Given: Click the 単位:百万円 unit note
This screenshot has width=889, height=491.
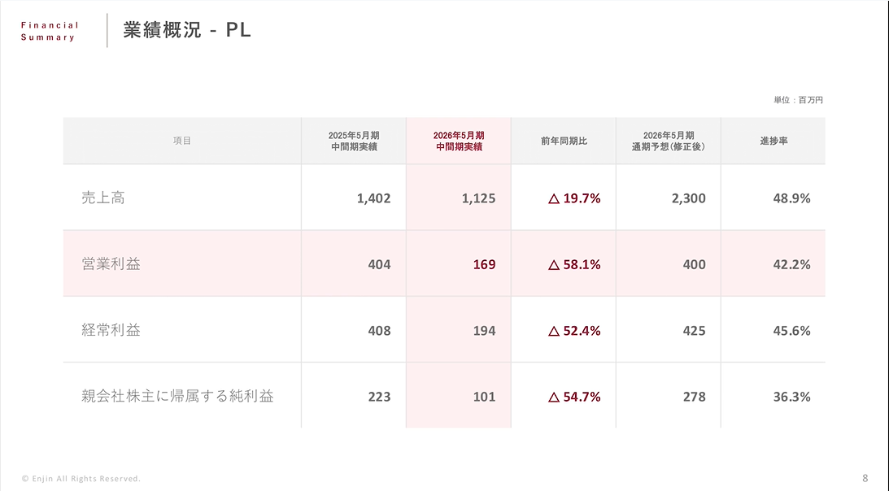Looking at the screenshot, I should tap(799, 100).
